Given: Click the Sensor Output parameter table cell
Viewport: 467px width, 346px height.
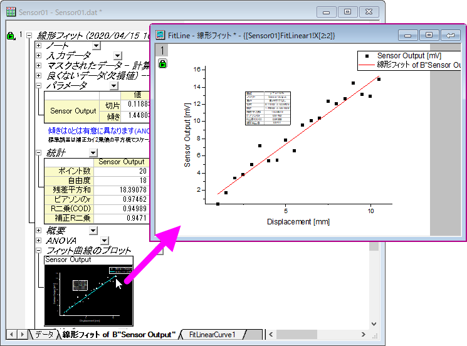Looking at the screenshot, I should point(73,111).
